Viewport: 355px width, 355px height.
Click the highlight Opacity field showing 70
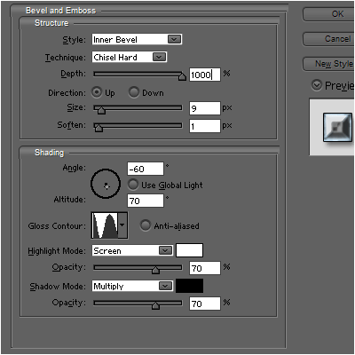(x=205, y=268)
